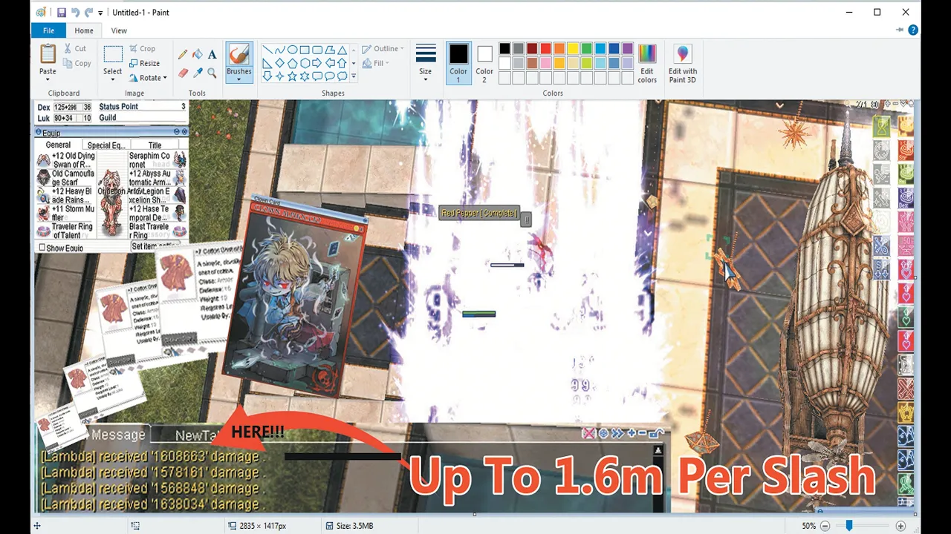The image size is (951, 534).
Task: Choose the Right triangle shape
Action: pyautogui.click(x=267, y=63)
